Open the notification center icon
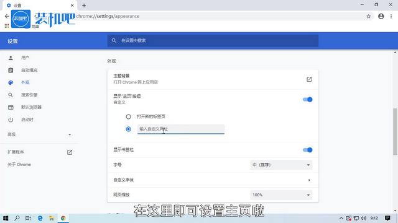The width and height of the screenshot is (398, 223). tap(387, 218)
